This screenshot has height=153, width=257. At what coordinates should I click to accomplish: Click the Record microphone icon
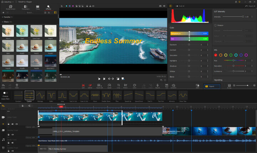tap(157, 86)
